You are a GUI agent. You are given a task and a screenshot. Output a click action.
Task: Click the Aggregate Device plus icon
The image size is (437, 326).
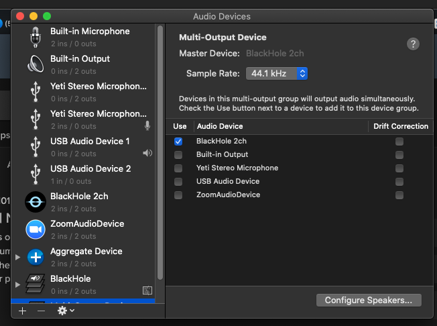point(36,257)
